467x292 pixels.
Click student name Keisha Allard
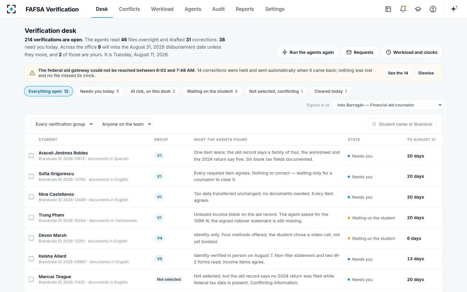coord(53,256)
